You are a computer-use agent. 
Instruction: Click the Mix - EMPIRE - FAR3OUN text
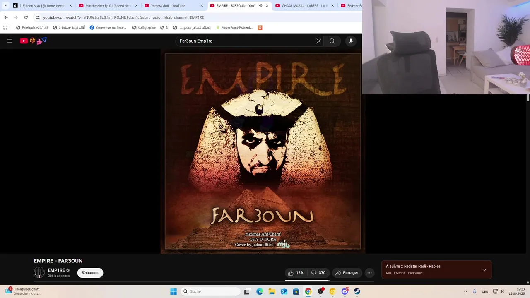(404, 273)
